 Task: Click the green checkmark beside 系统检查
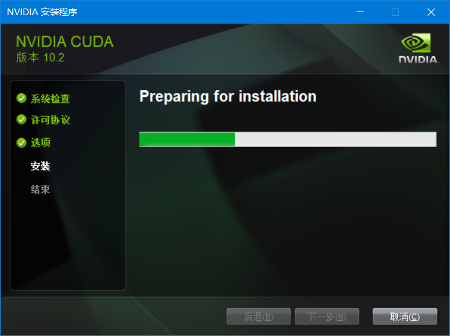21,98
